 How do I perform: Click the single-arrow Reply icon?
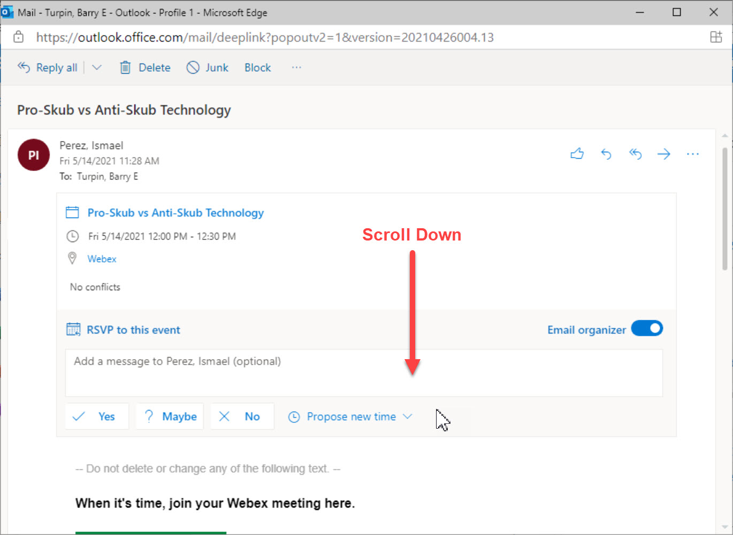pos(606,154)
